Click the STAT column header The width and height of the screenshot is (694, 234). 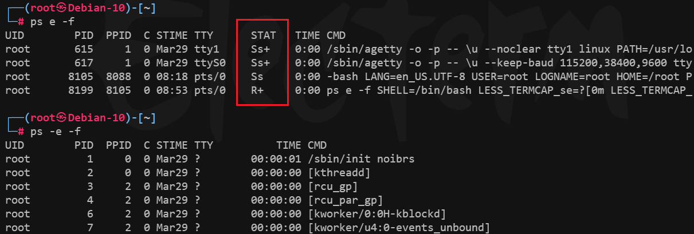tap(263, 35)
